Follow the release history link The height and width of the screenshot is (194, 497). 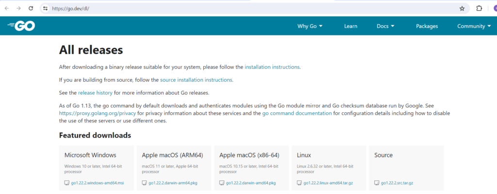click(95, 92)
